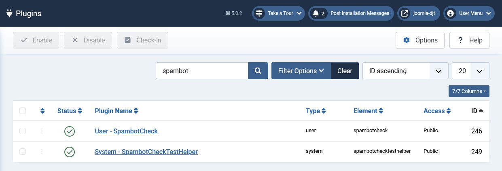Click the 'spambotchecktesthelper' element cell
This screenshot has height=171, width=502.
tap(382, 151)
